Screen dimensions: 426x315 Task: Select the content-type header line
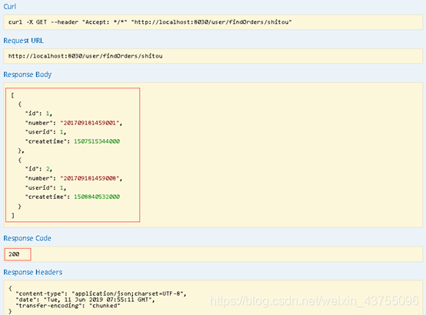point(101,293)
